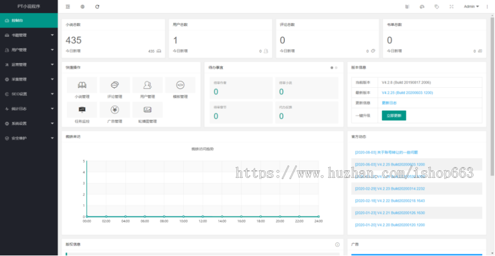Image resolution: width=495 pixels, height=256 pixels.
Task: Open 轮播图管理 image icon shortcut
Action: click(147, 109)
